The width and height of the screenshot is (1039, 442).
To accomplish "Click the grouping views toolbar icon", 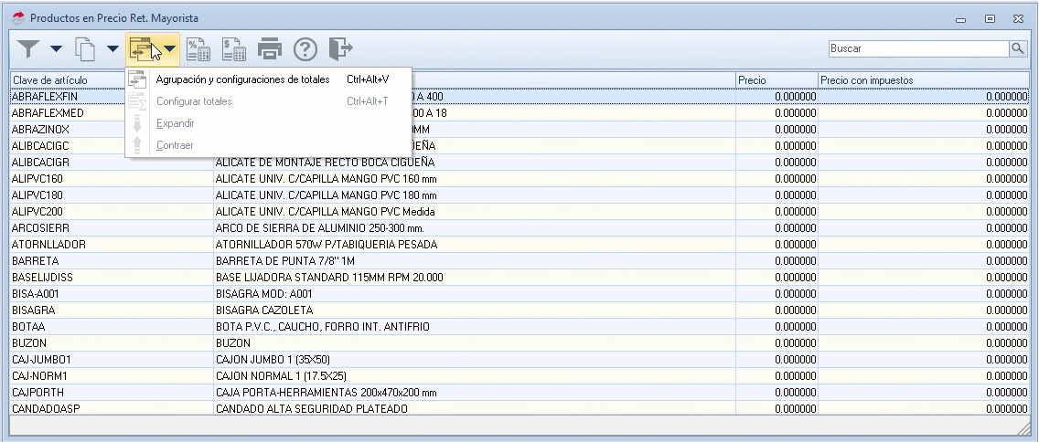I will (x=140, y=47).
